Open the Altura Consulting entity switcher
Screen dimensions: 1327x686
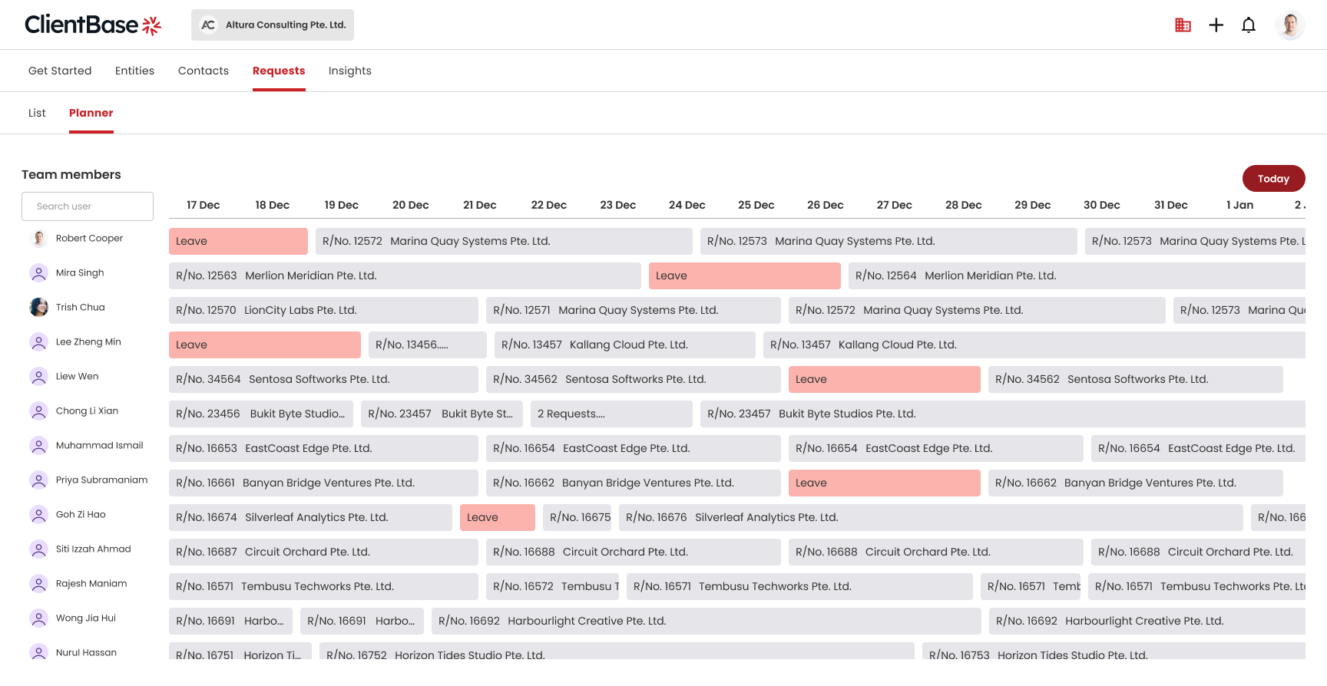273,25
